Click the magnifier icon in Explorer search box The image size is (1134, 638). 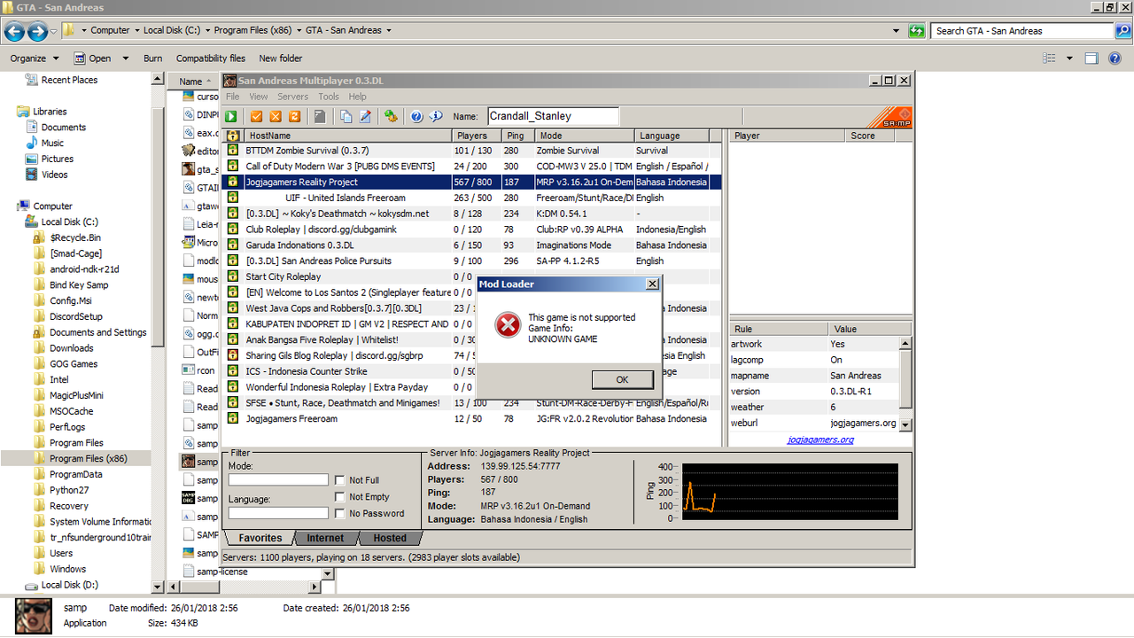click(1123, 30)
